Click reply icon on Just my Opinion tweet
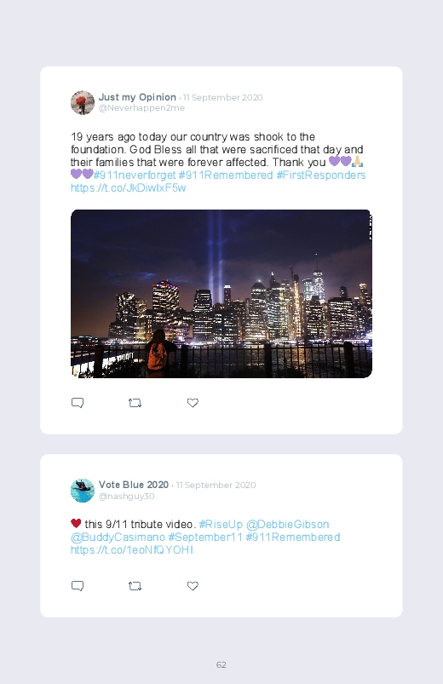Screen dimensions: 443x684 [x=78, y=403]
